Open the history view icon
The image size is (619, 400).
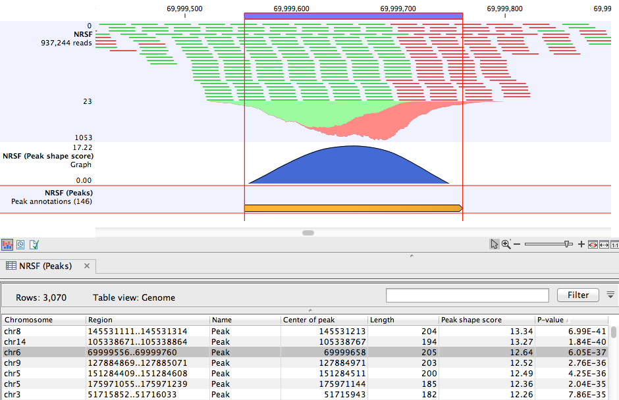click(21, 244)
